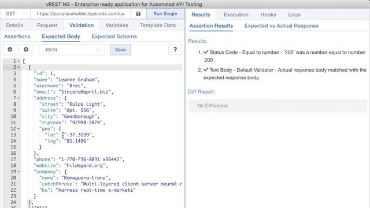Click the catchPhrase value on line 21
The width and height of the screenshot is (370, 208).
click(131, 184)
